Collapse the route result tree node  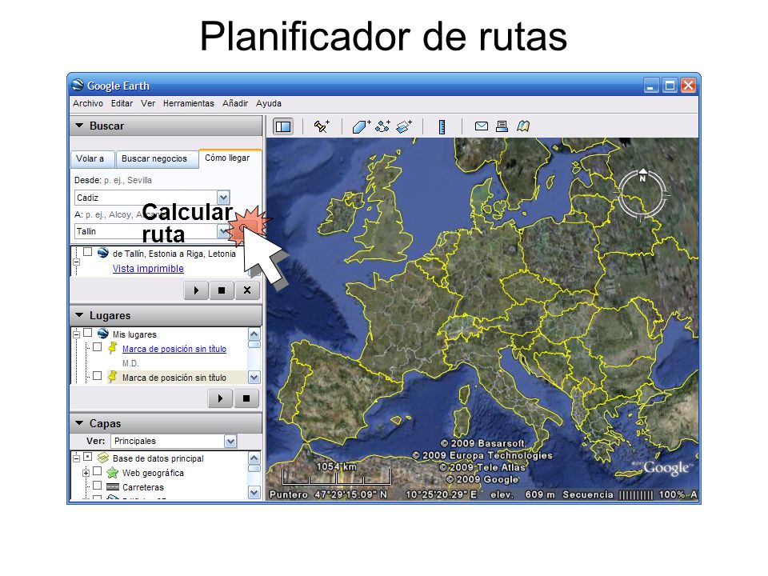pos(77,262)
